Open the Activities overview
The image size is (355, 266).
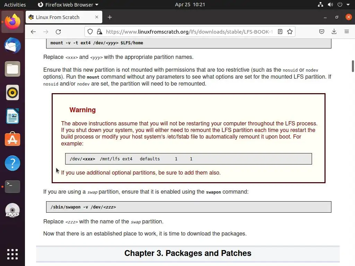(15, 5)
